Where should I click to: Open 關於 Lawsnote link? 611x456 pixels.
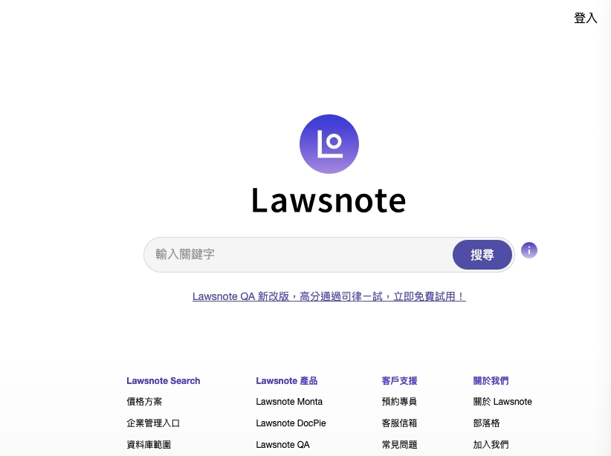[502, 402]
